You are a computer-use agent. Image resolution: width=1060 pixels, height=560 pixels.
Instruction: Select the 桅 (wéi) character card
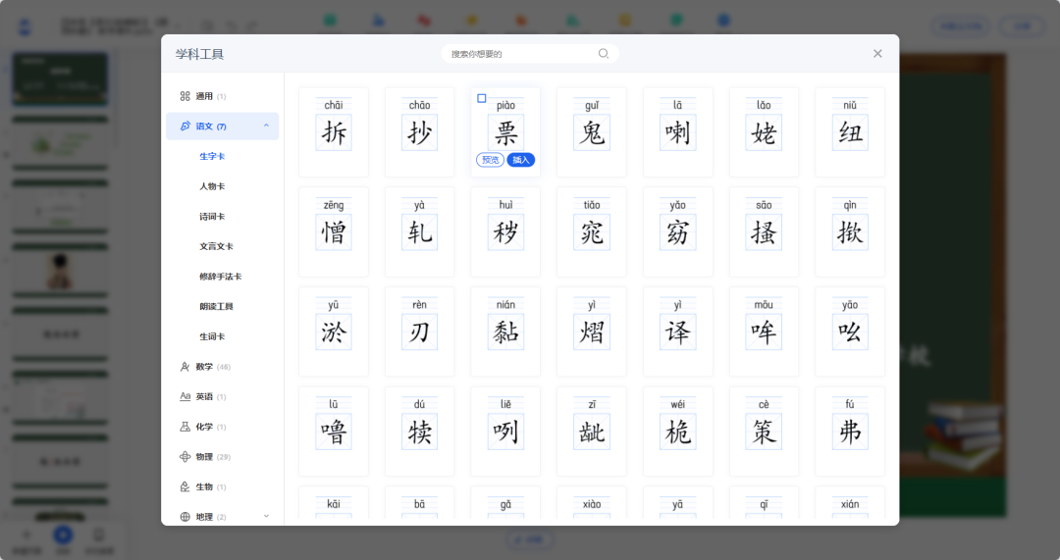point(677,432)
